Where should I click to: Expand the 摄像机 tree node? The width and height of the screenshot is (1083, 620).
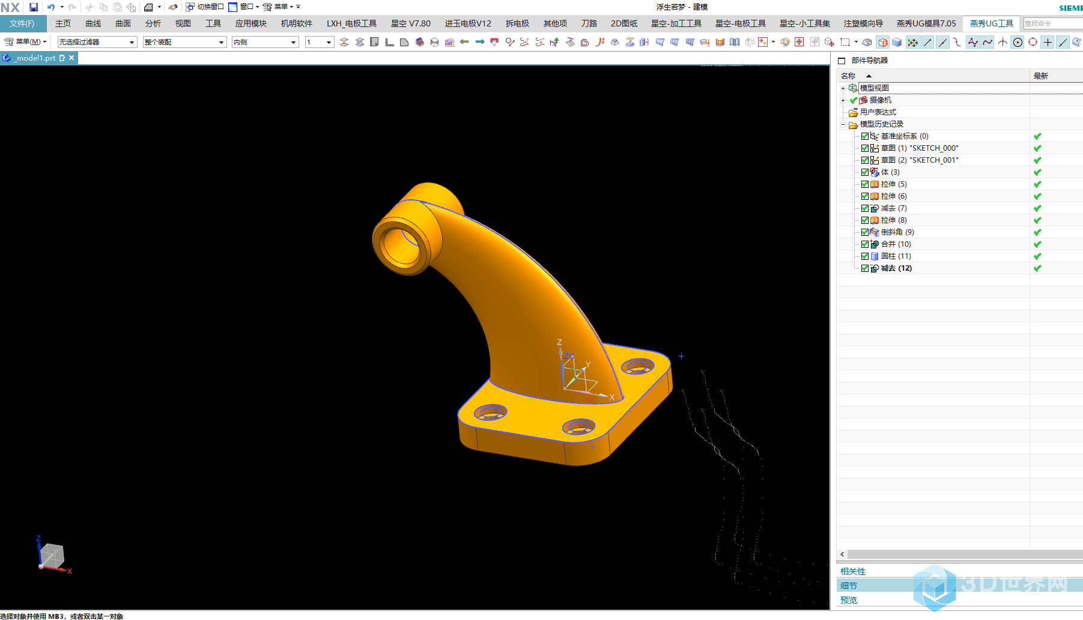click(843, 100)
